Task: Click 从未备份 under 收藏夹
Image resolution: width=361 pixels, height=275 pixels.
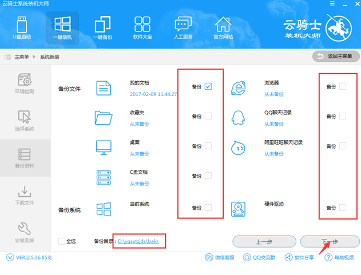Action: point(139,124)
